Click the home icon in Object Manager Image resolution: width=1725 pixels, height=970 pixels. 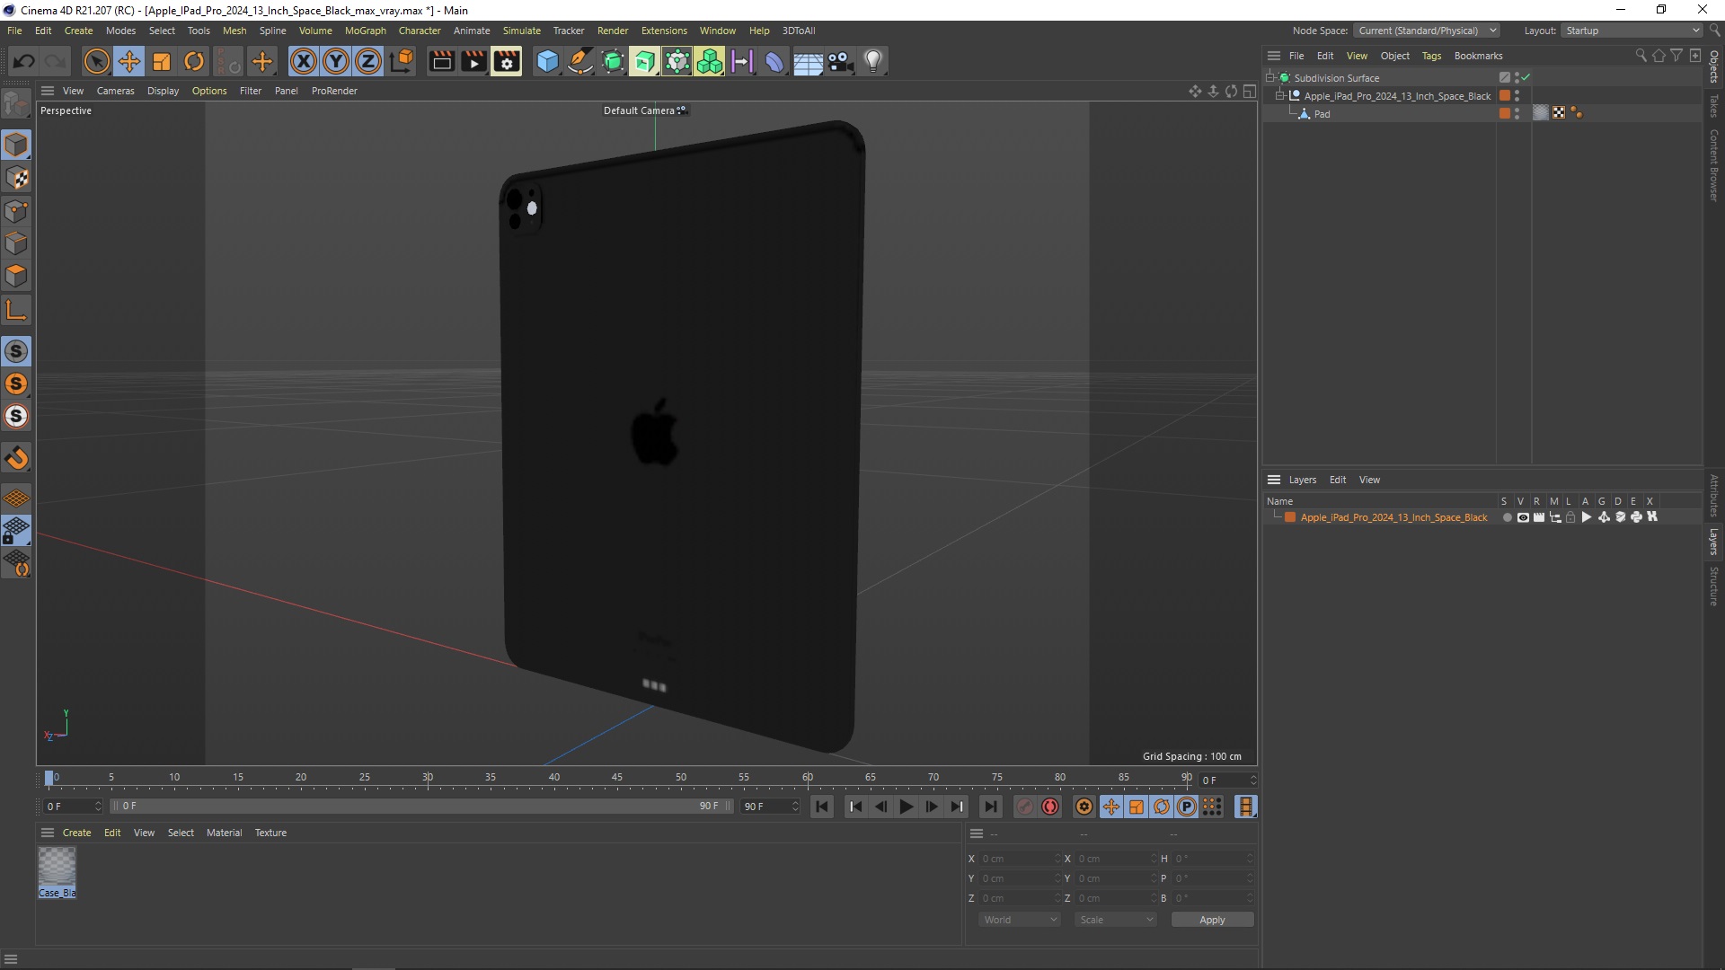tap(1659, 56)
